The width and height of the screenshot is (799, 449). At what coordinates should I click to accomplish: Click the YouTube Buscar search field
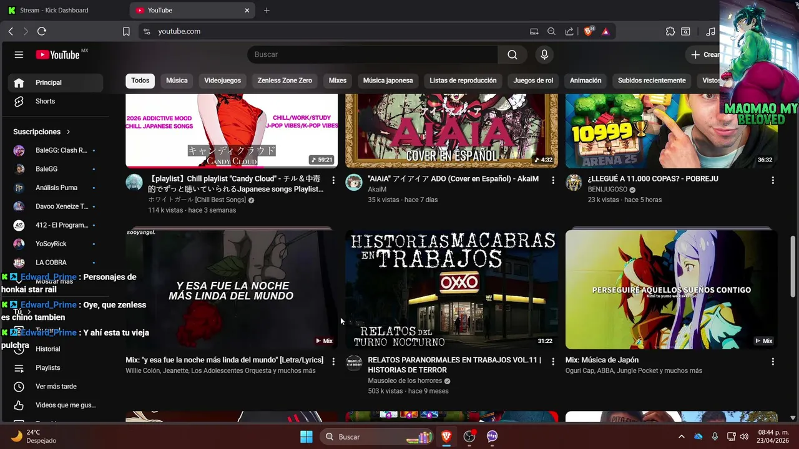coord(373,55)
